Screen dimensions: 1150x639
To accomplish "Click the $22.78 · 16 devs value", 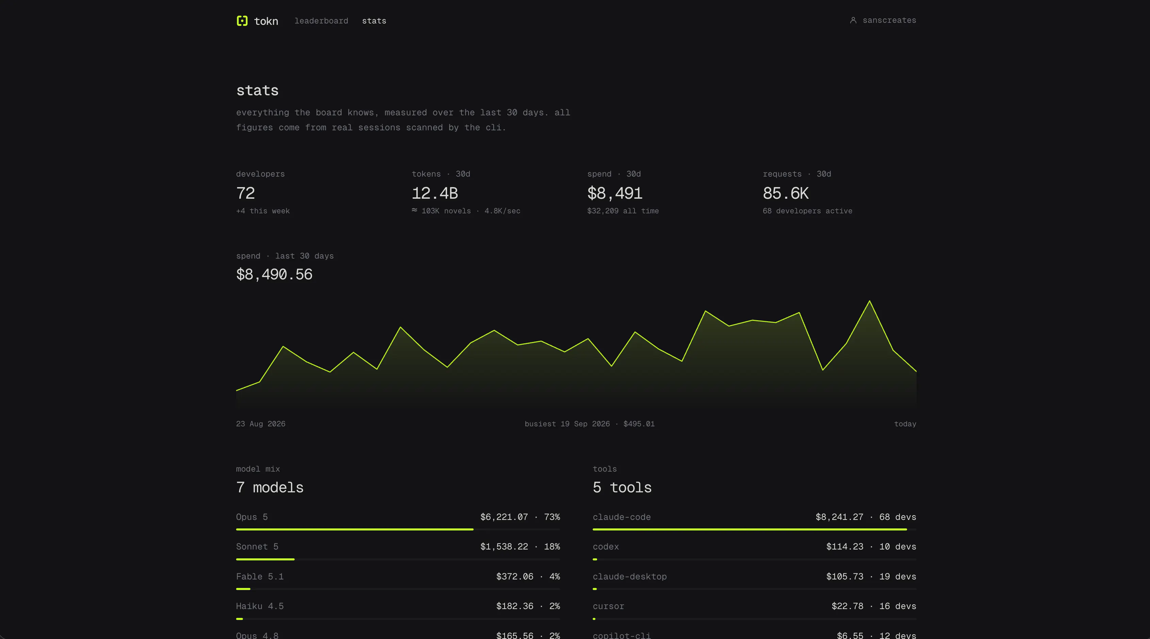I will click(874, 606).
